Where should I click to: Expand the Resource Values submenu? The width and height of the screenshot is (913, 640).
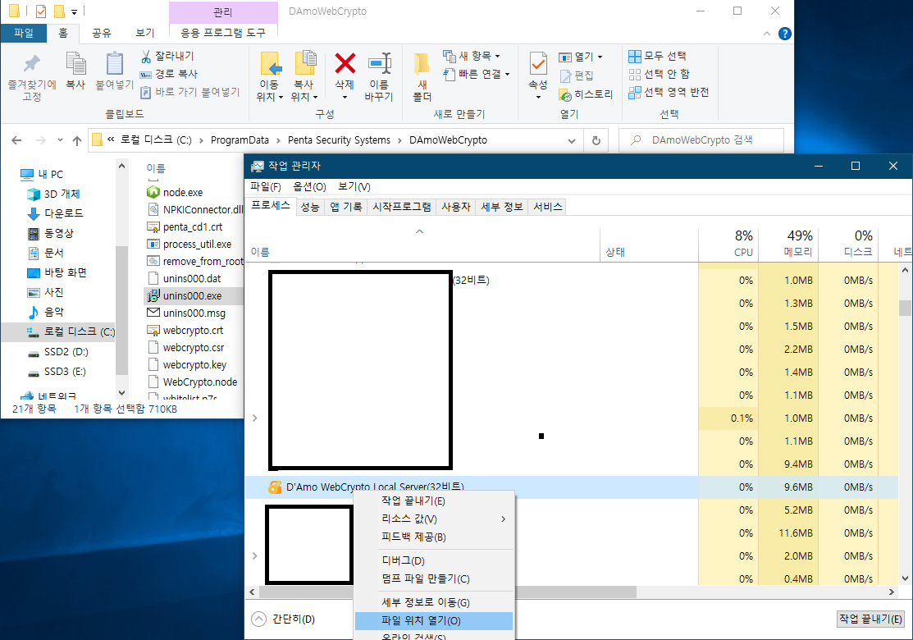[x=435, y=519]
